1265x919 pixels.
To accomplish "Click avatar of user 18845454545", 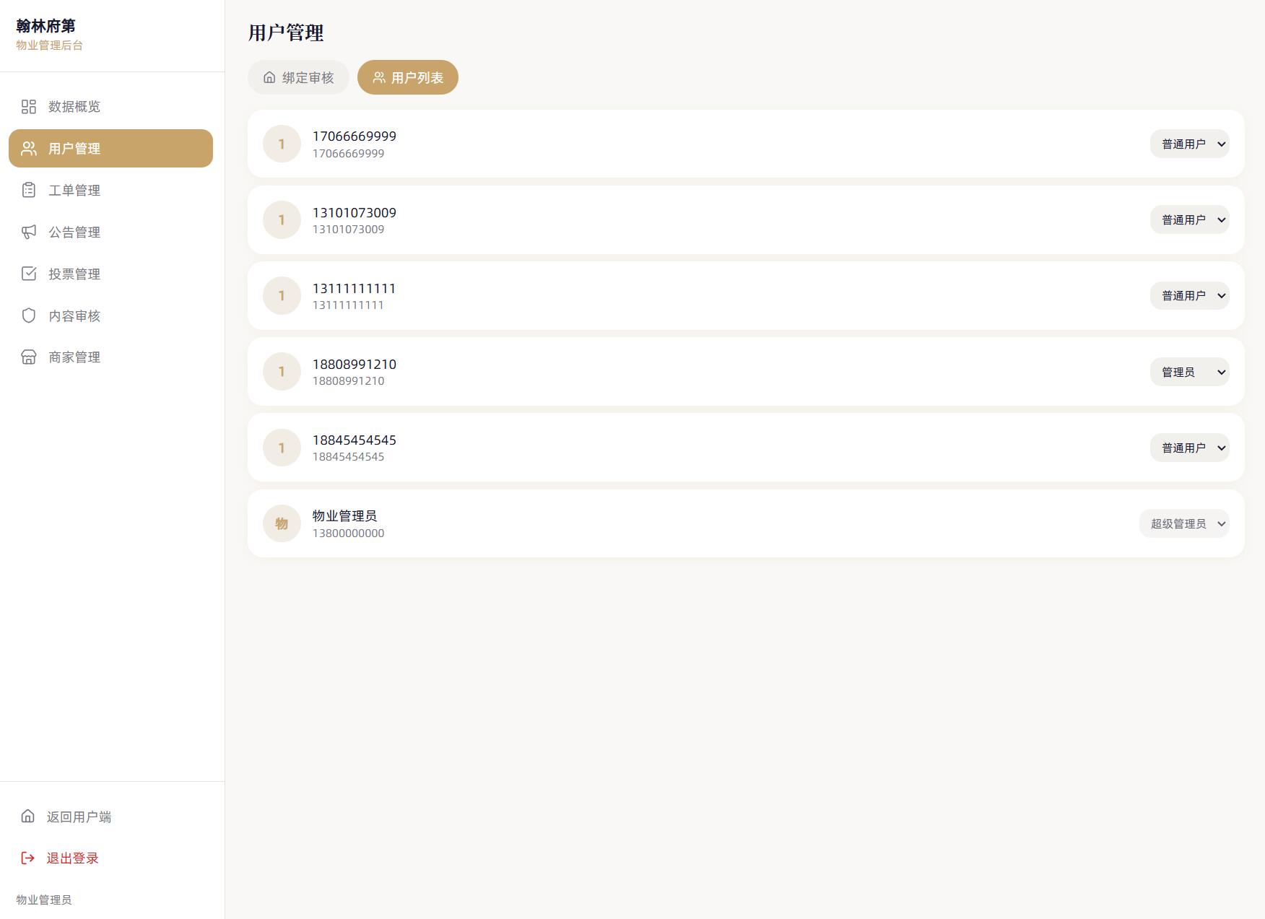I will [282, 448].
